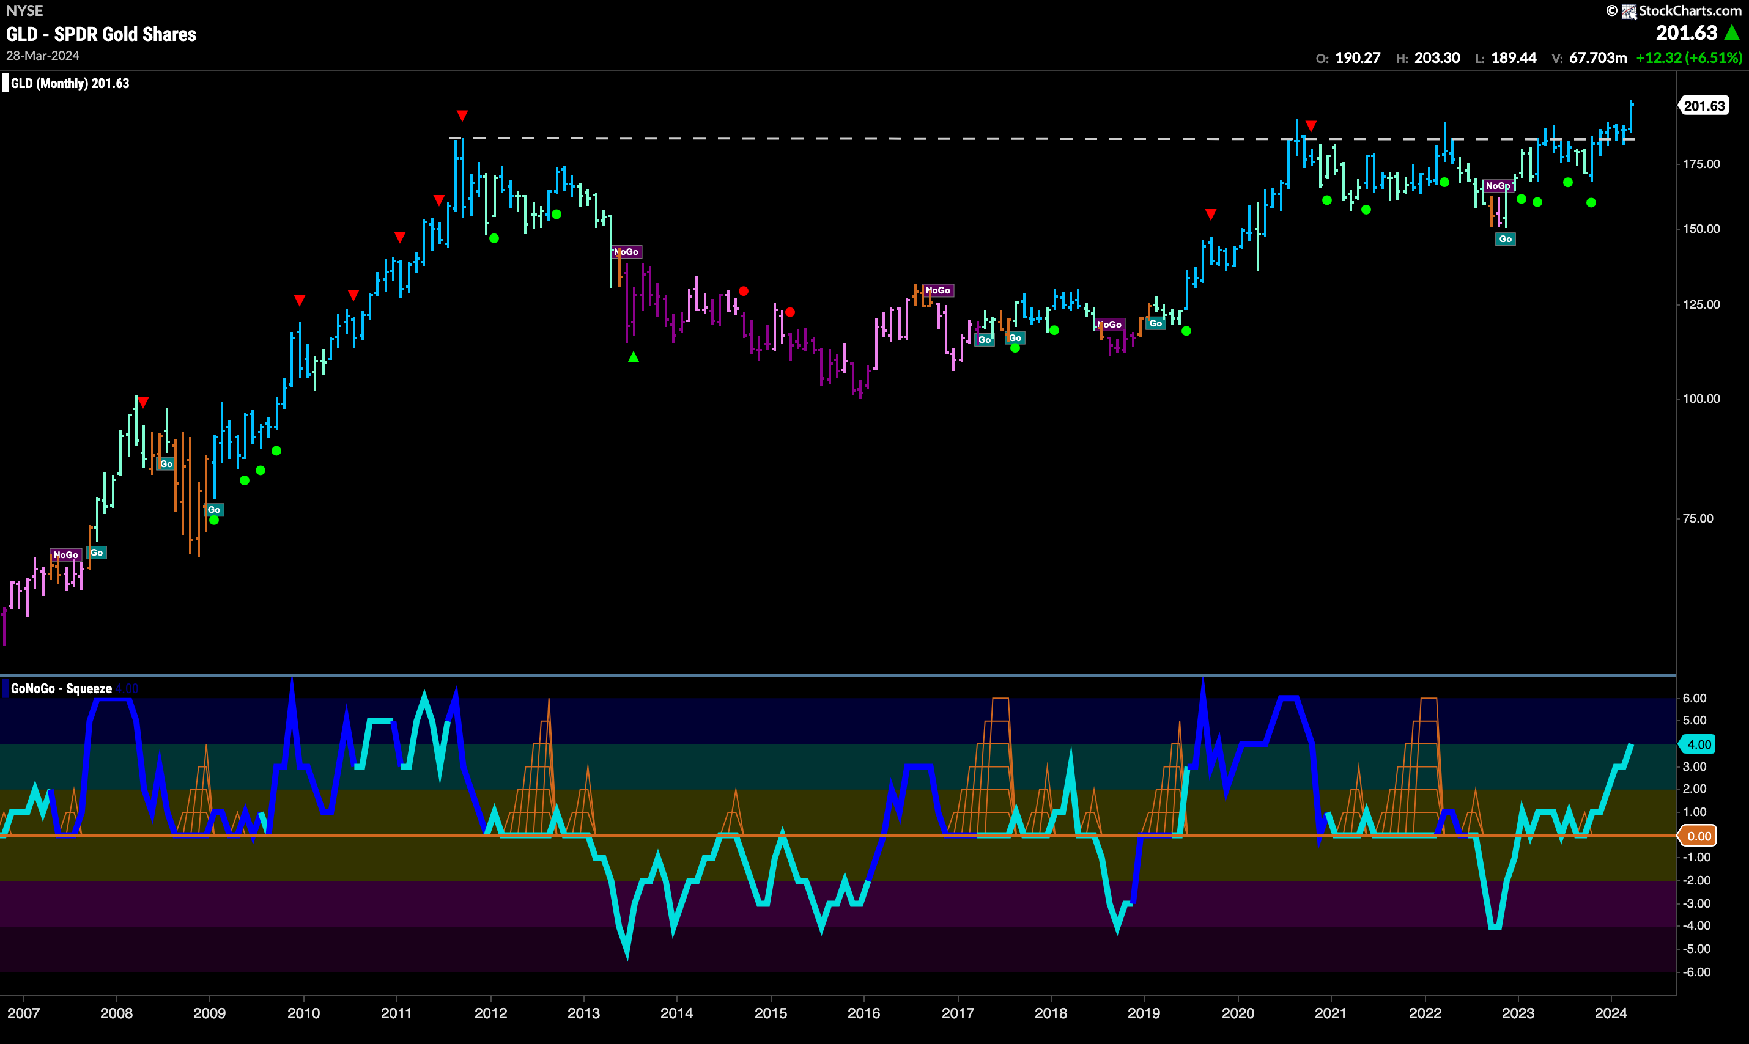Viewport: 1749px width, 1044px height.
Task: Click the red down-triangle above the 2020 peak
Action: click(x=1311, y=126)
